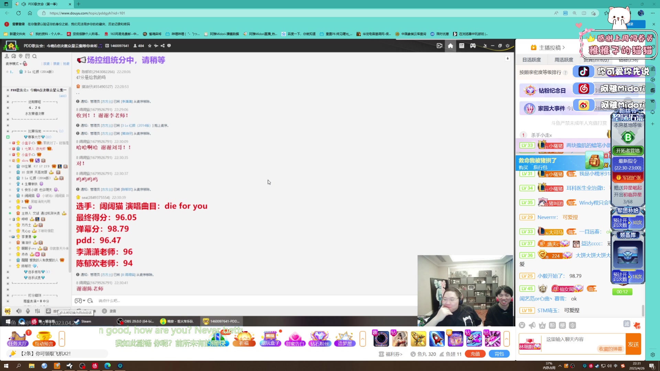Viewport: 660px width, 371px height.
Task: Toggle the sidebar settings gear icon
Action: (x=653, y=355)
